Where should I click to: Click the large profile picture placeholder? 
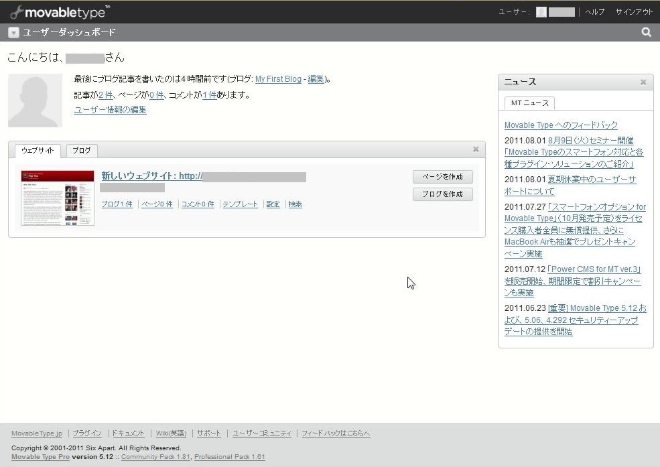[36, 101]
